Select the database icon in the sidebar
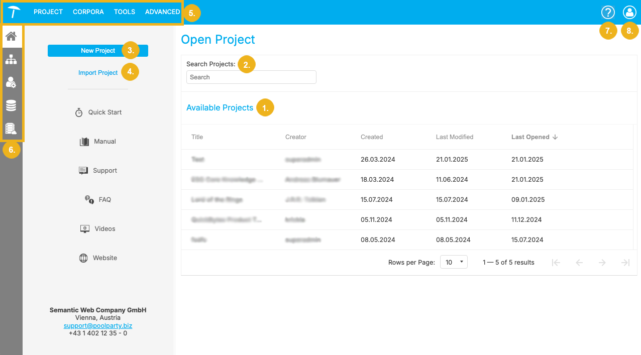This screenshot has height=355, width=641. pyautogui.click(x=11, y=105)
